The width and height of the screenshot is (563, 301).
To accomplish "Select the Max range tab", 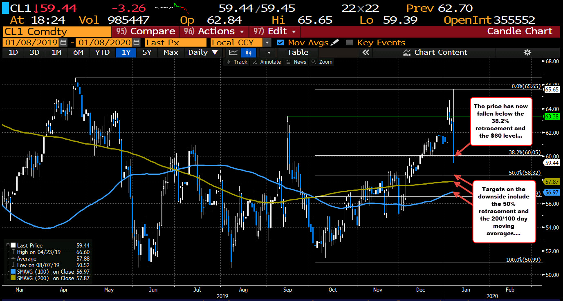I will [170, 52].
